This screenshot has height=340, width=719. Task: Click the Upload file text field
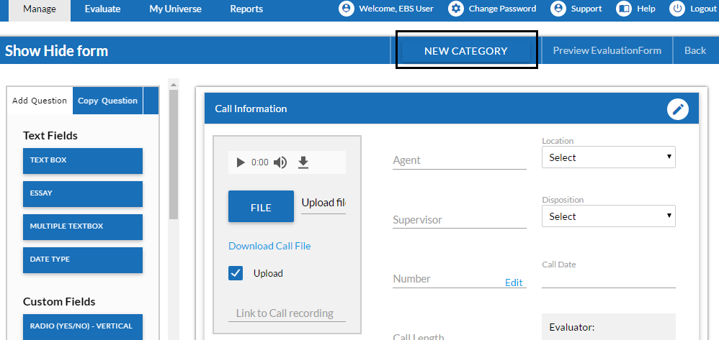[x=323, y=203]
